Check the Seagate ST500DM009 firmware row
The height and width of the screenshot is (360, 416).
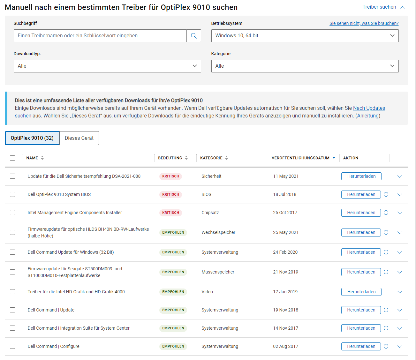click(x=12, y=272)
